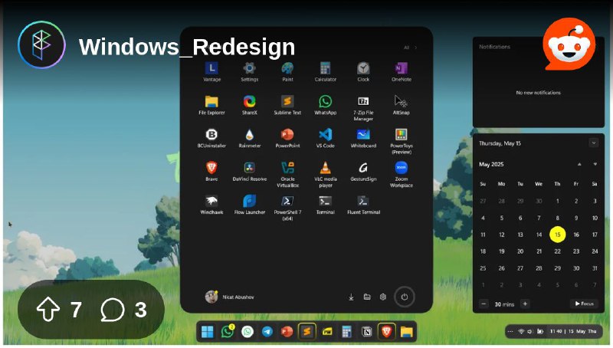This screenshot has height=348, width=613.
Task: Select May 22 in the calendar
Action: (558, 251)
